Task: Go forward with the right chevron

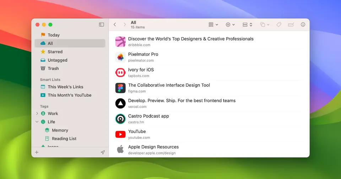Action: [125, 25]
